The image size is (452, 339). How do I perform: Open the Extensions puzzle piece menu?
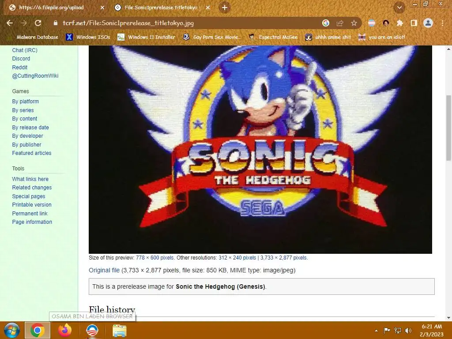click(x=400, y=23)
